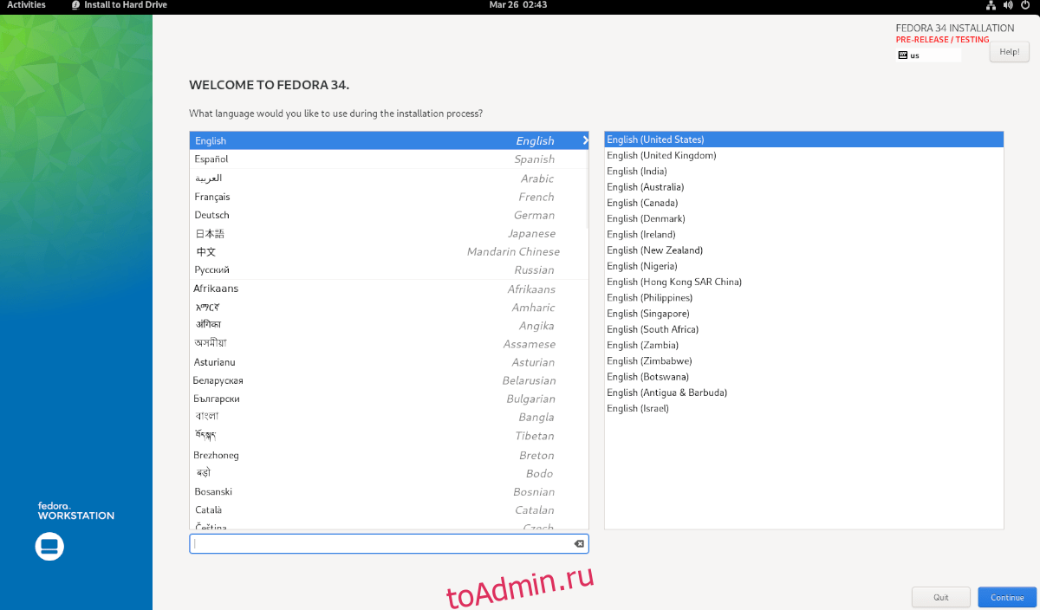
Task: Select English (New Zealand) locale
Action: tap(803, 250)
